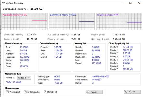Click the Non paged pool value 568.66 MB
The image size is (143, 97).
119,39
